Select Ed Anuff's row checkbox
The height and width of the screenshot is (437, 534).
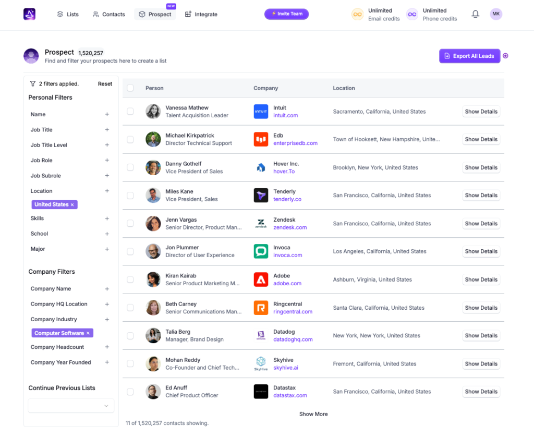coord(130,392)
